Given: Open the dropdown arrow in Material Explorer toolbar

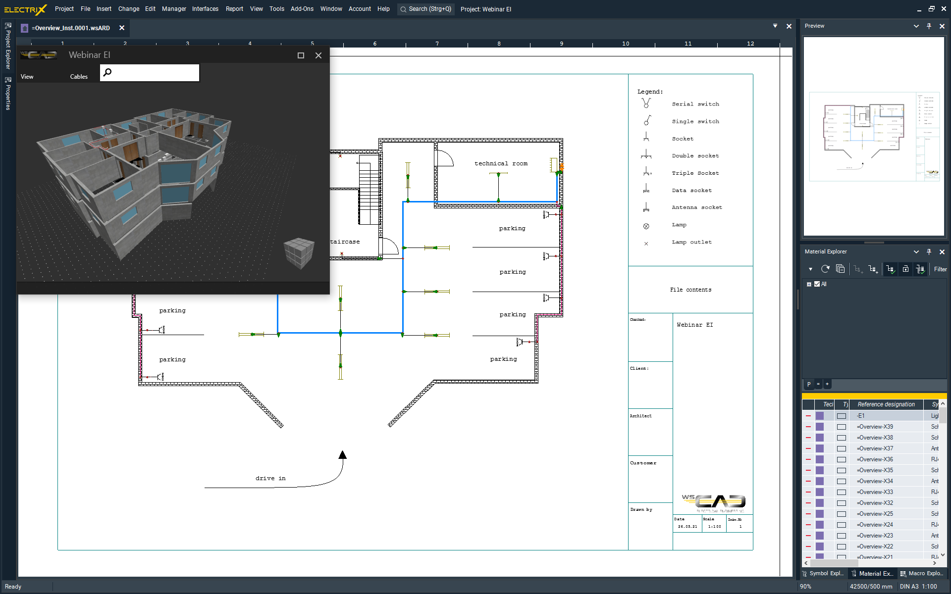Looking at the screenshot, I should click(810, 269).
